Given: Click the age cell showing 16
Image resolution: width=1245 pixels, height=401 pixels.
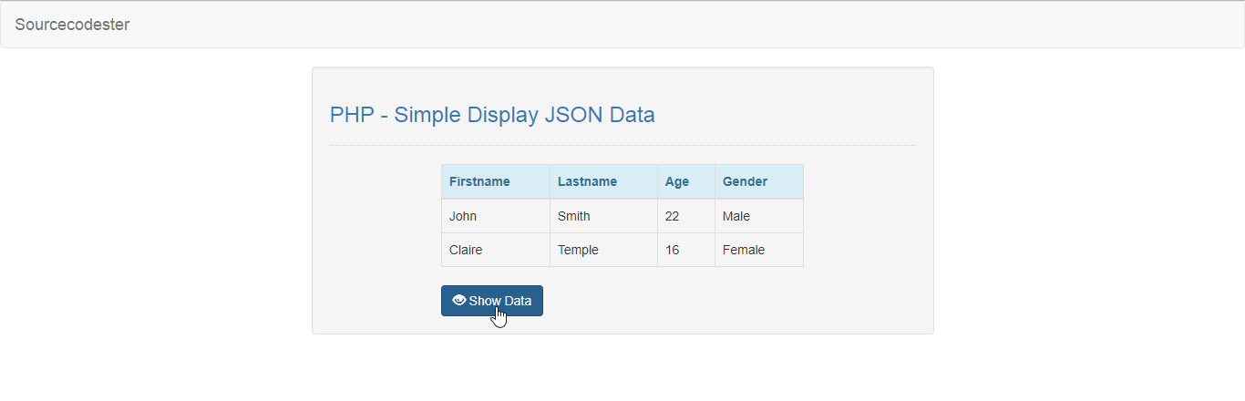Looking at the screenshot, I should 673,250.
